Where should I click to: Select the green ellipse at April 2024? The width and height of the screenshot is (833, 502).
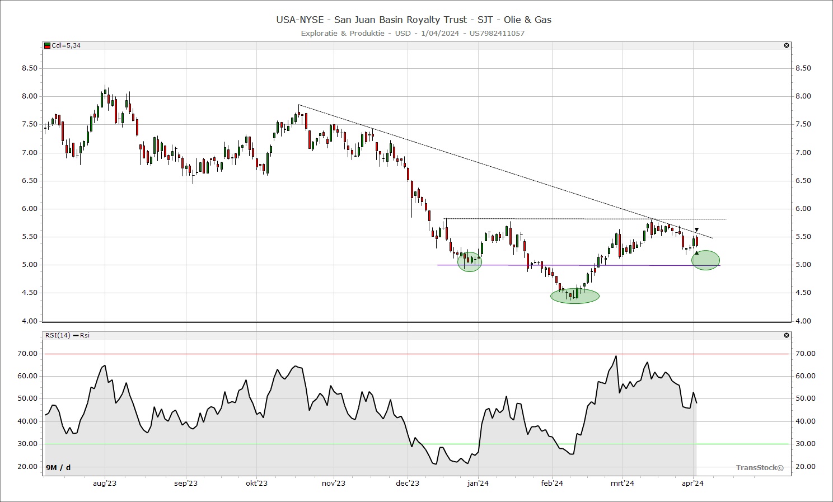tap(706, 260)
